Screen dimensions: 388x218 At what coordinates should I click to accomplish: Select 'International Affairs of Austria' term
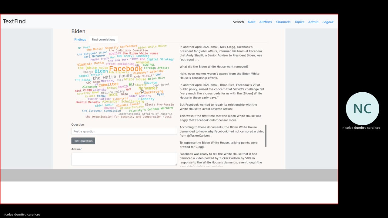(x=145, y=114)
